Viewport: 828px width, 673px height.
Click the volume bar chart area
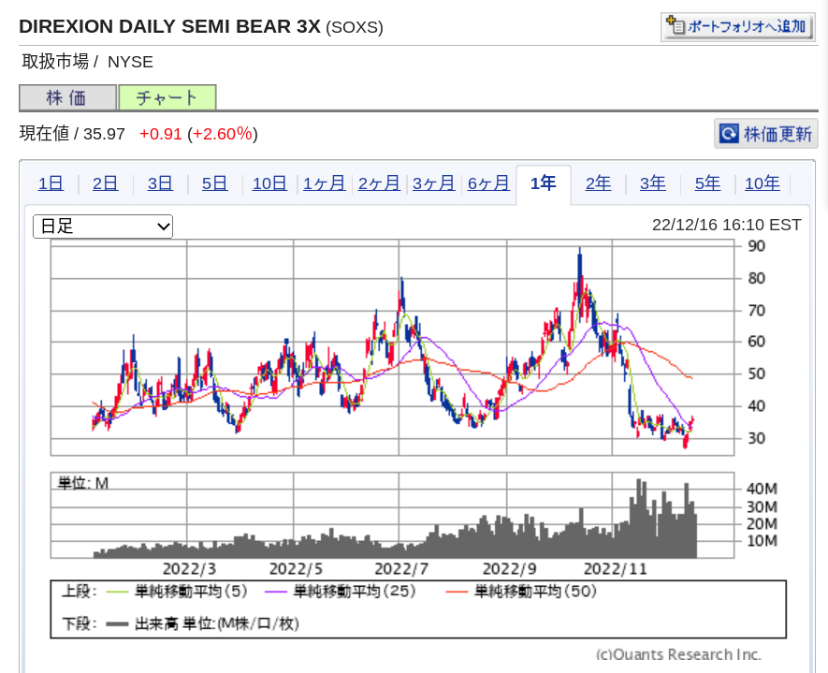click(392, 515)
